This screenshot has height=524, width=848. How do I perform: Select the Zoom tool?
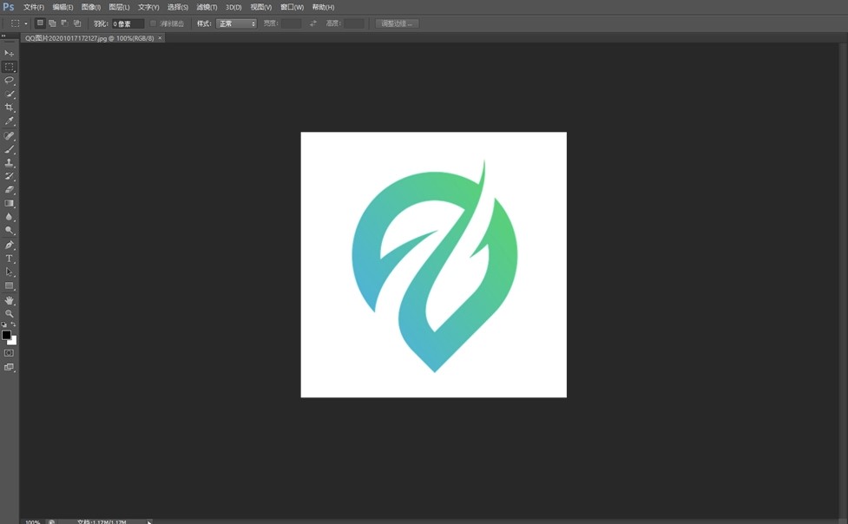coord(9,313)
